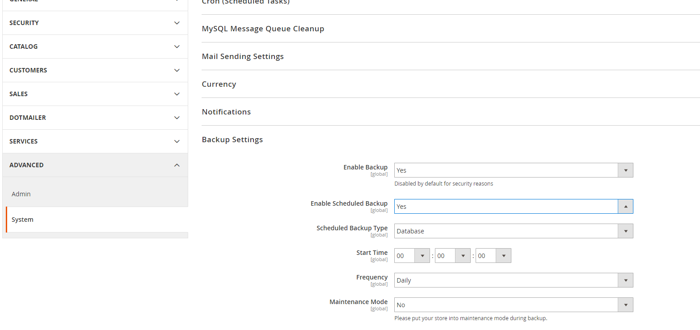This screenshot has width=700, height=330.
Task: Click the Scheduled Backup Type label
Action: [x=352, y=228]
